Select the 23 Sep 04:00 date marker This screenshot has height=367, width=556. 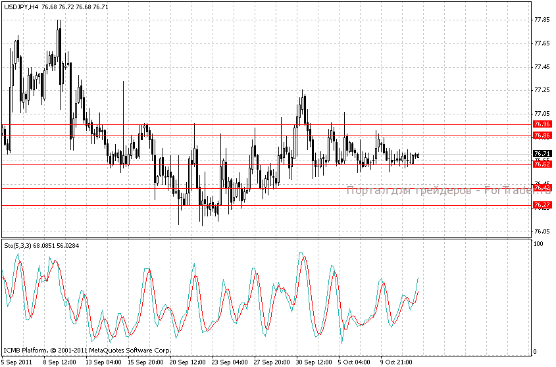[230, 362]
